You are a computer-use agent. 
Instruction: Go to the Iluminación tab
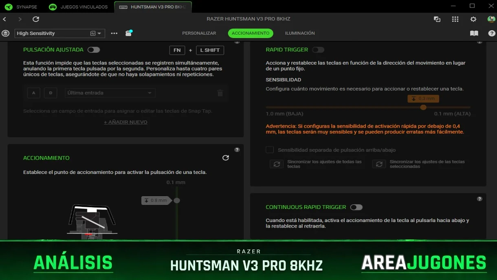299,33
